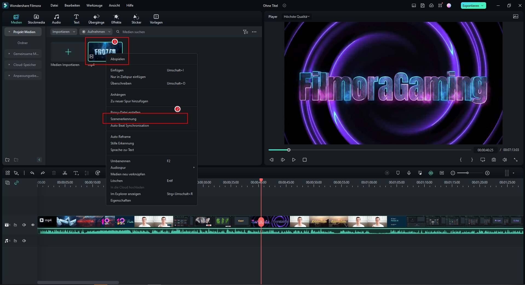Click Medien Importieren plus tile

tap(68, 52)
